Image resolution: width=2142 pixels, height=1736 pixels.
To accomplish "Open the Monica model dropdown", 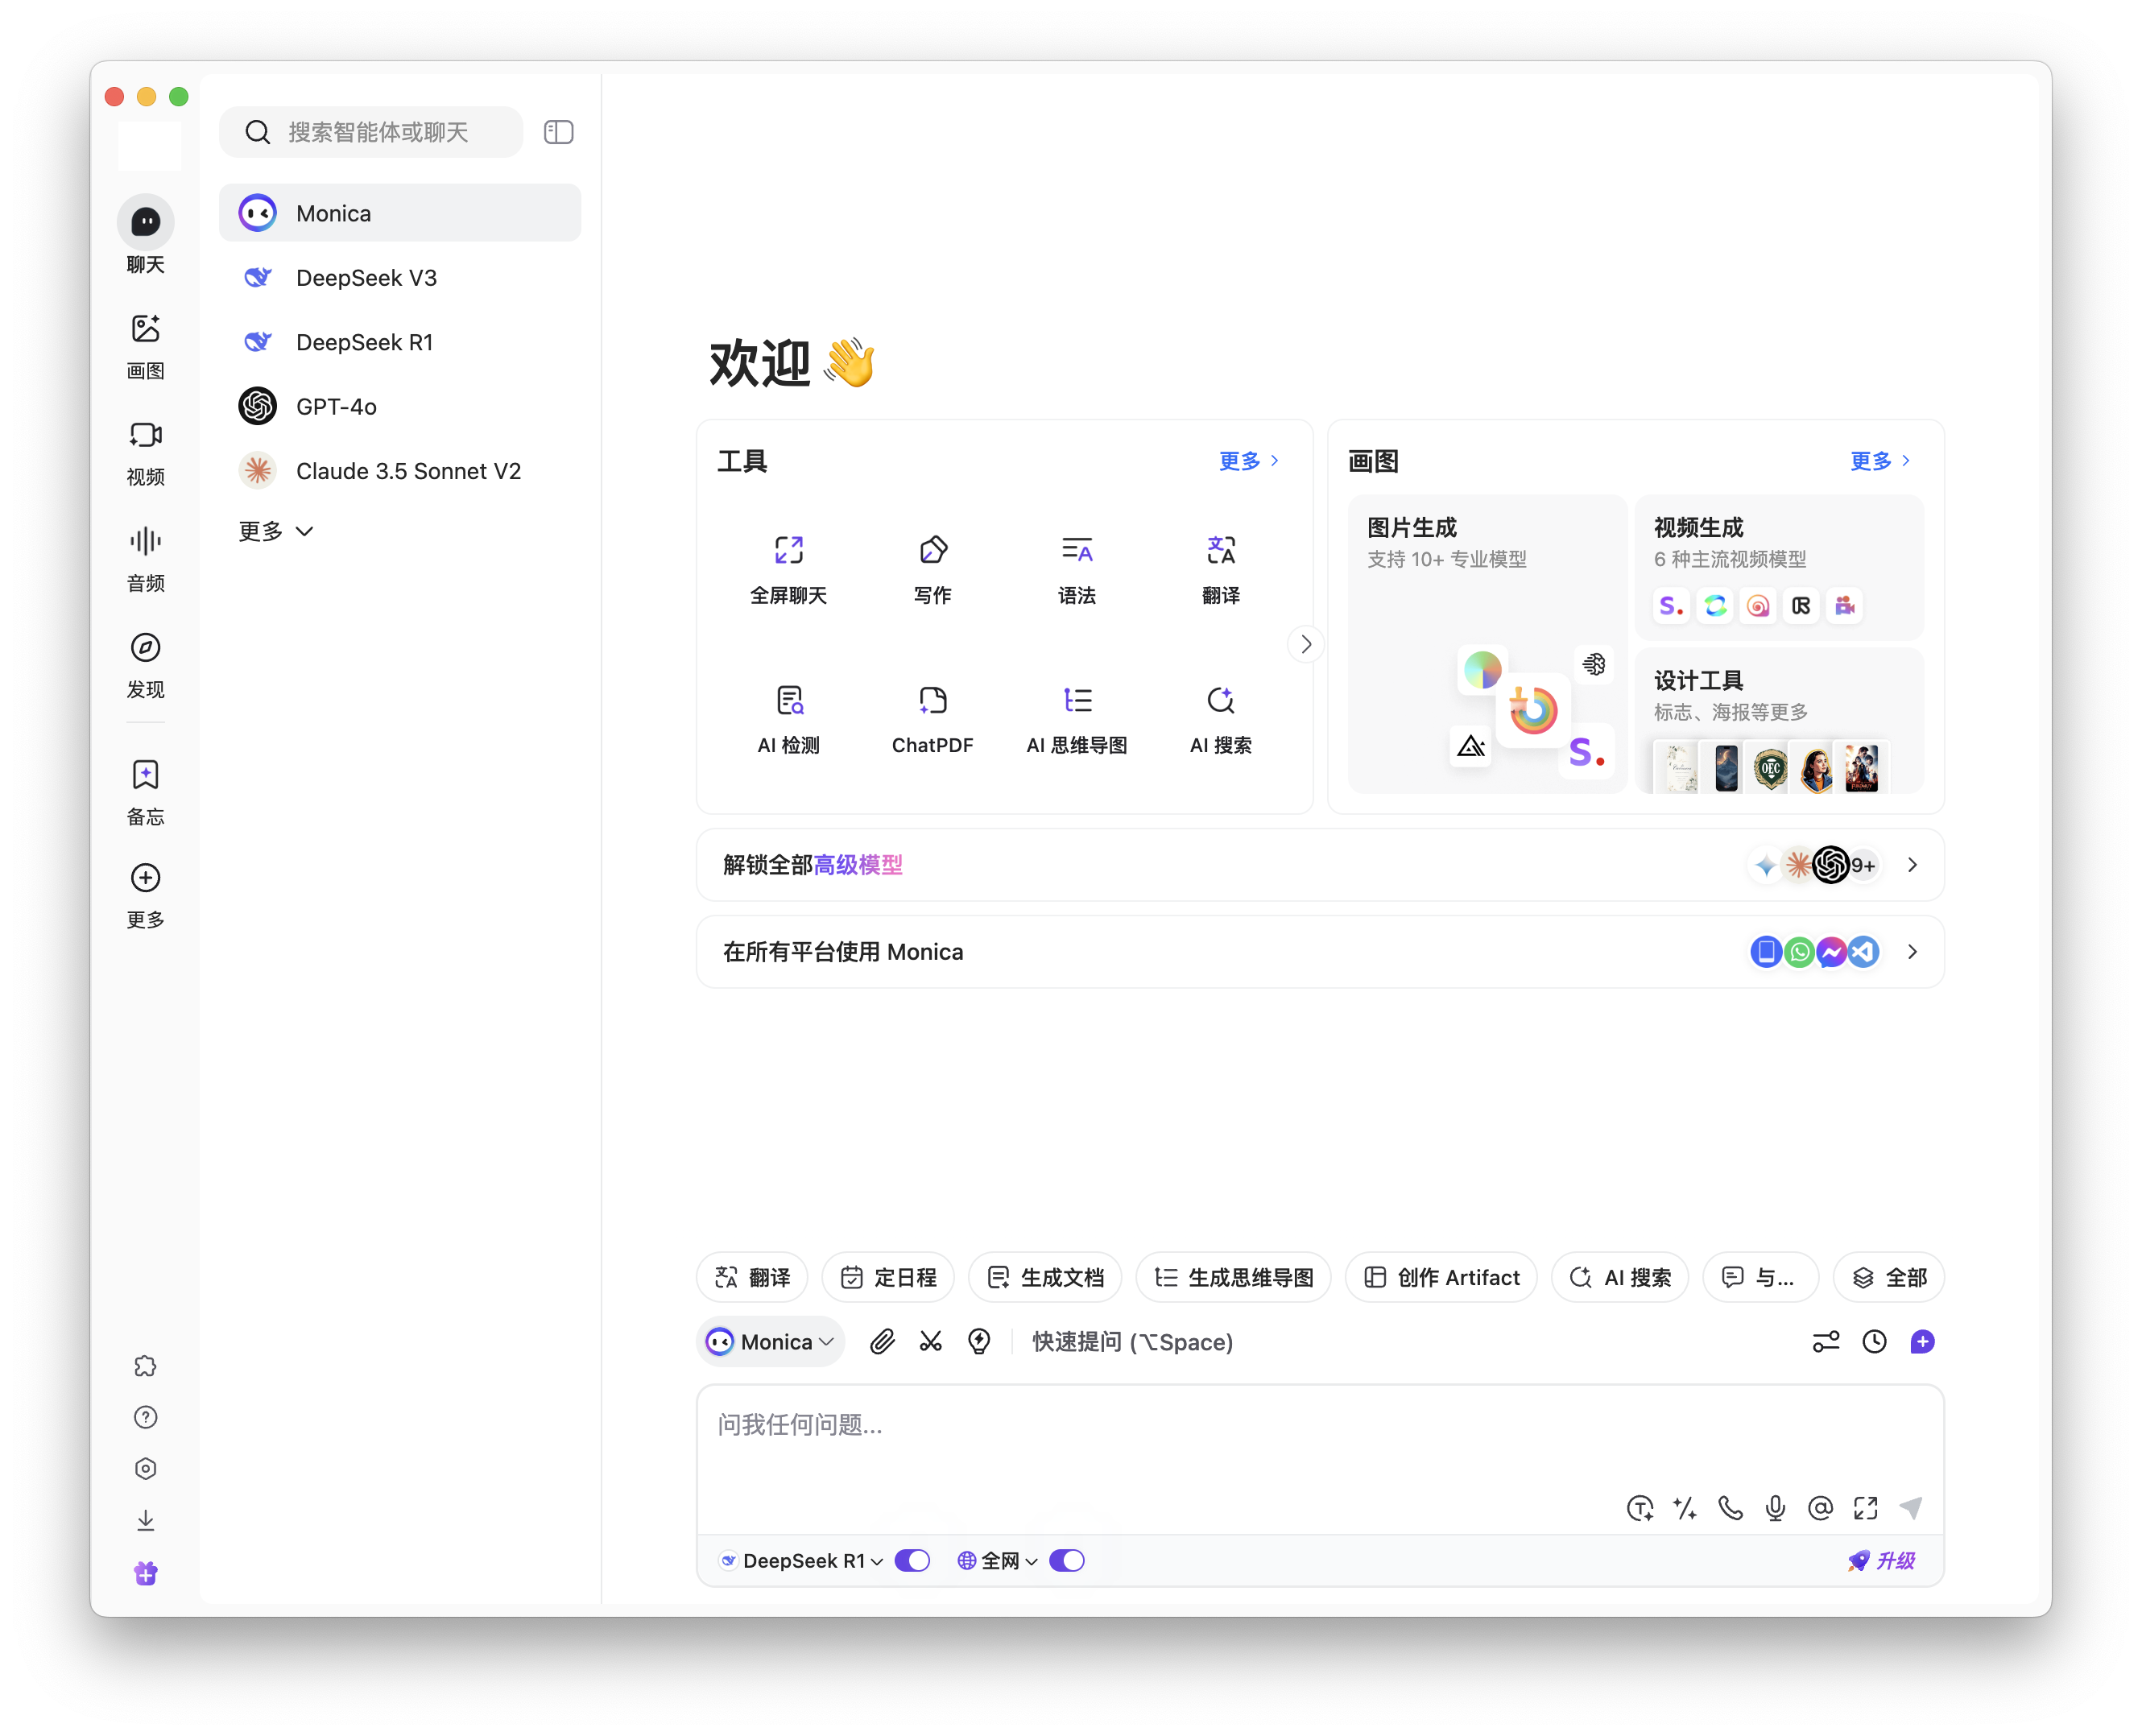I will tap(770, 1341).
